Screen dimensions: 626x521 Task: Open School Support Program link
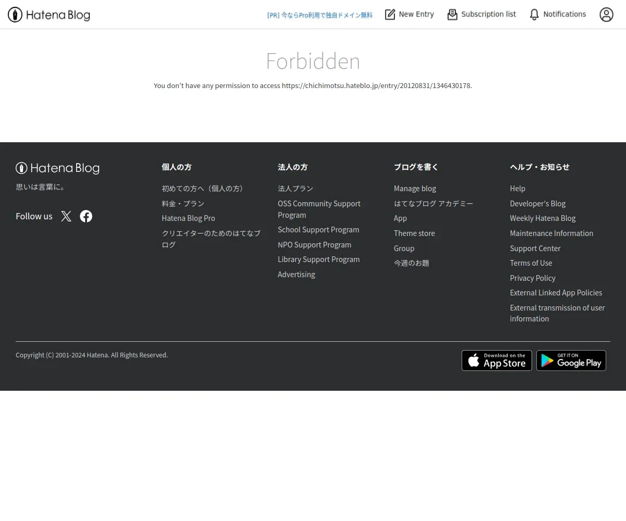tap(318, 230)
